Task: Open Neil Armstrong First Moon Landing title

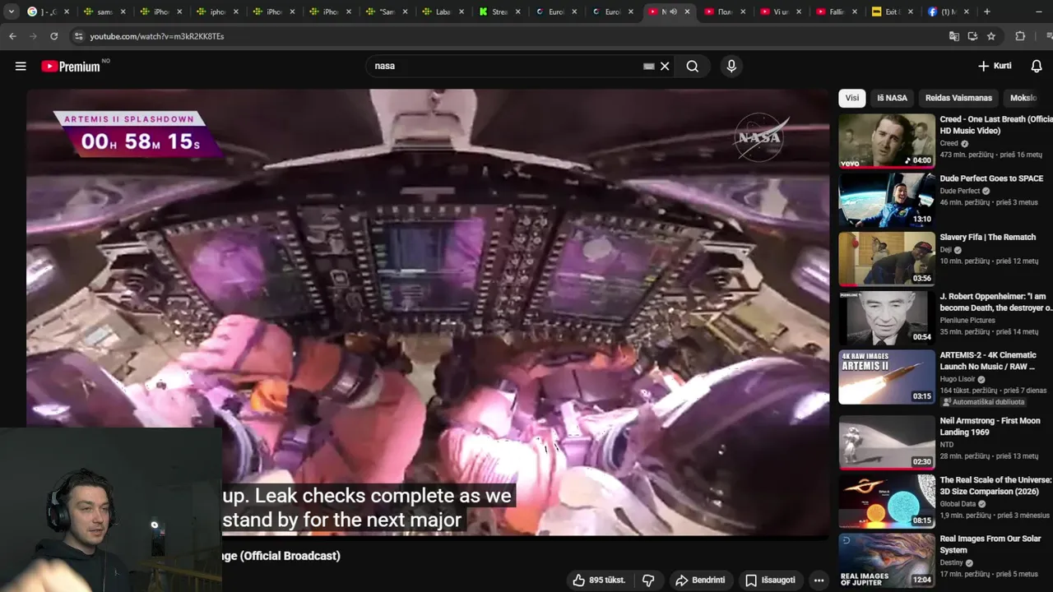Action: (990, 426)
